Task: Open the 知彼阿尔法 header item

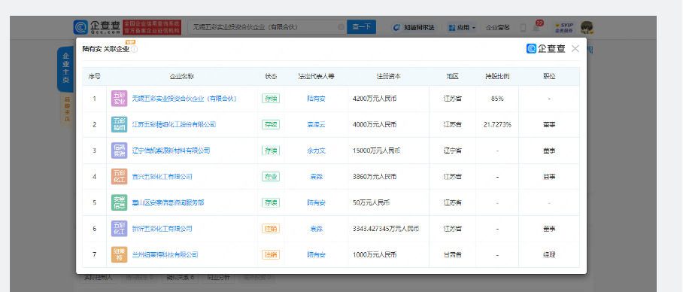Action: coord(414,27)
